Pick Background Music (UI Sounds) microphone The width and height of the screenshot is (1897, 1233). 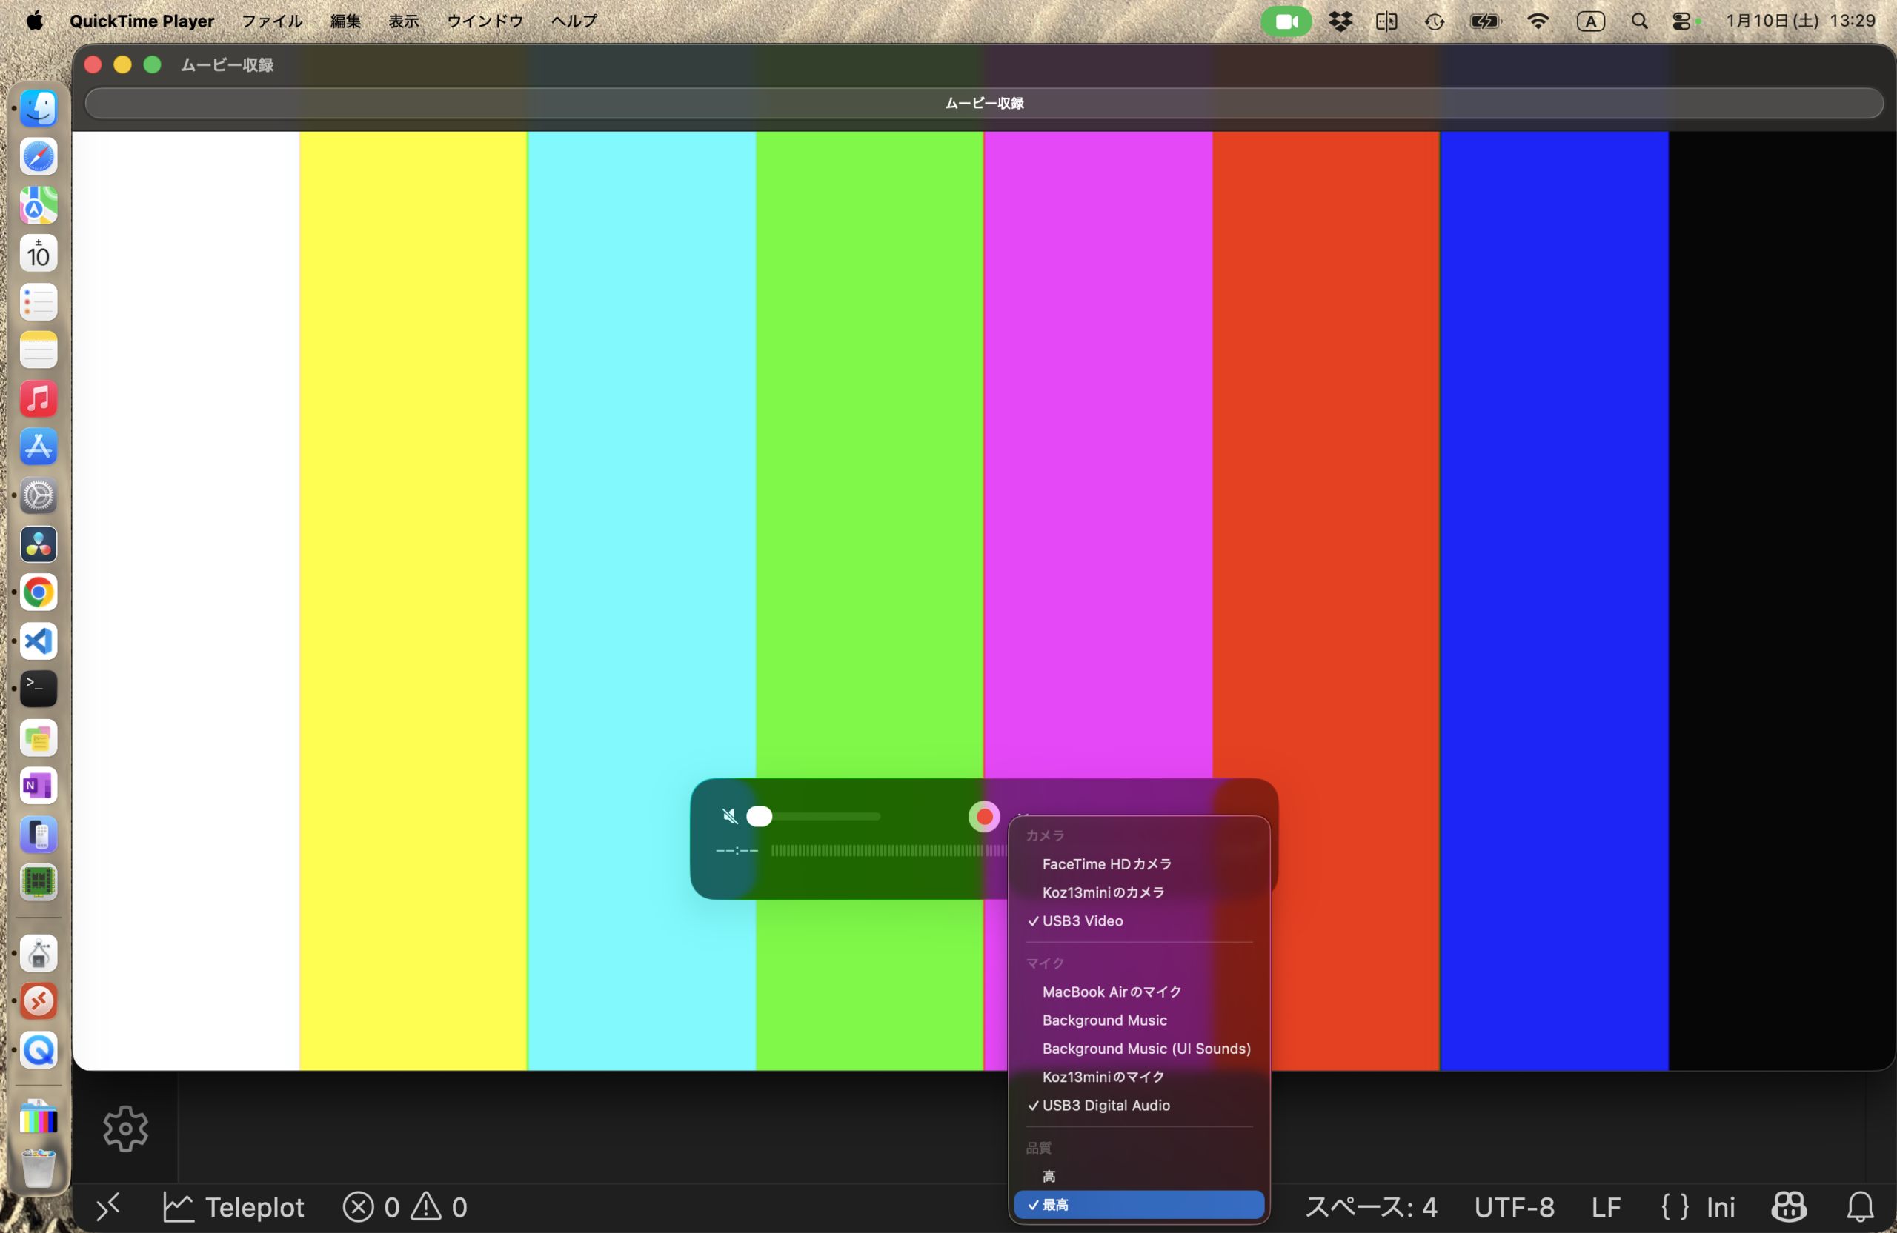pyautogui.click(x=1146, y=1049)
